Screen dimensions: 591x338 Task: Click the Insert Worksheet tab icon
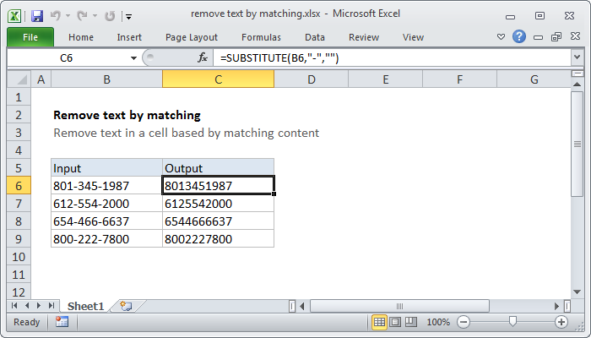coord(126,305)
